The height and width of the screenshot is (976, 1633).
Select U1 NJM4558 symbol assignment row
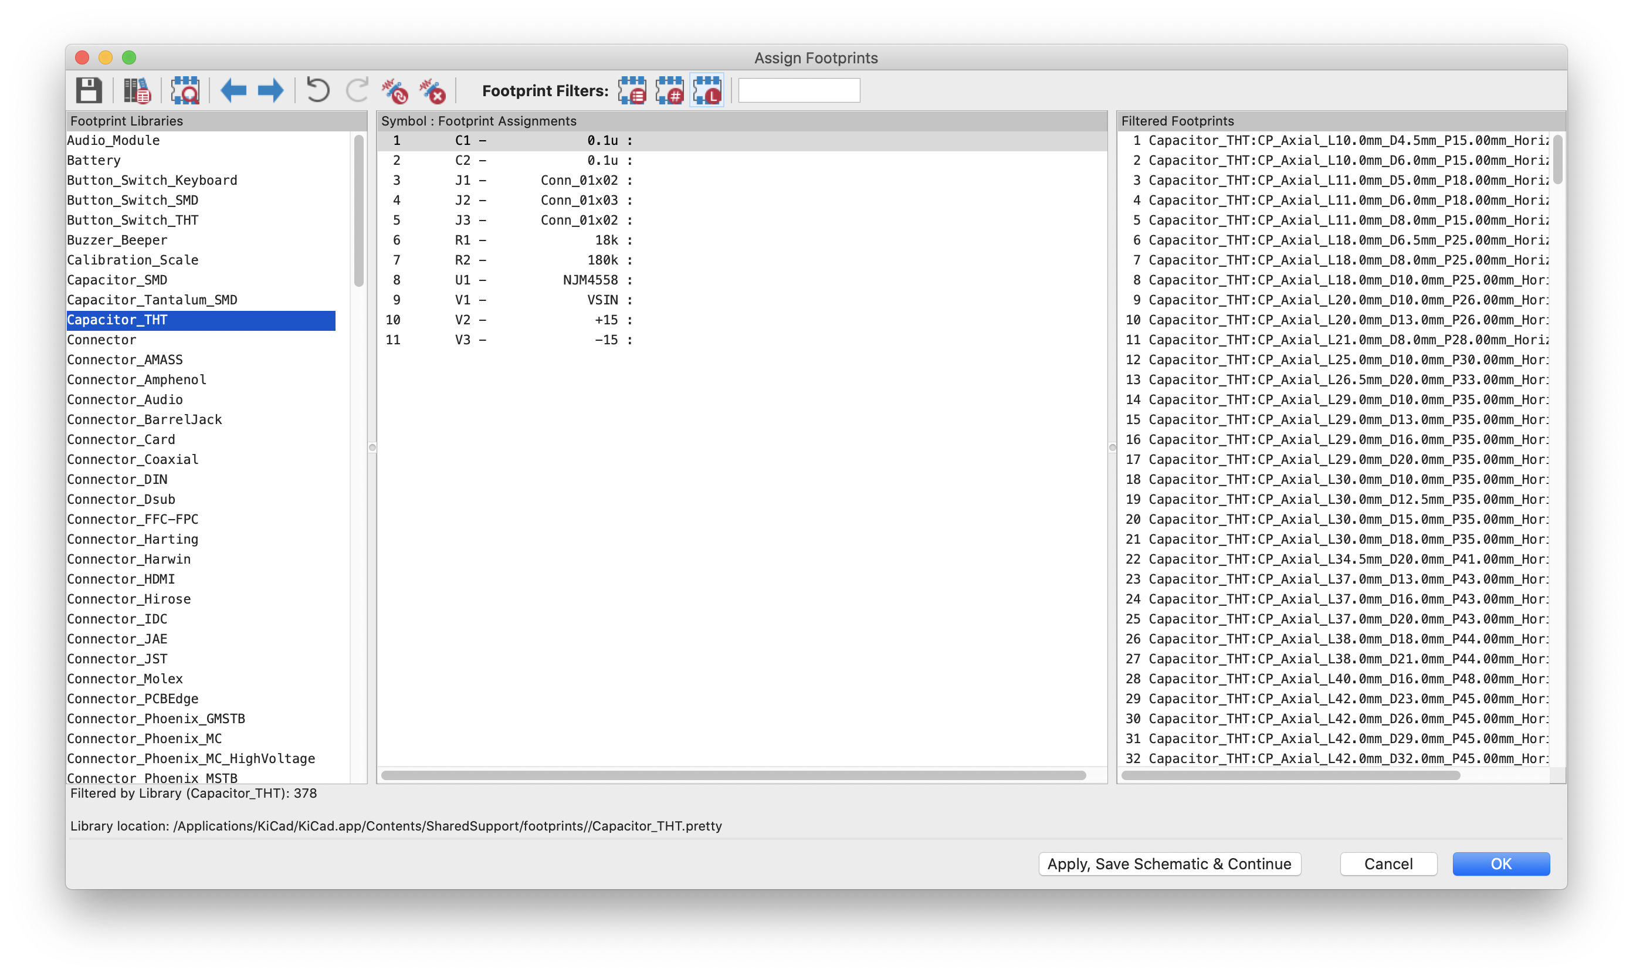[743, 279]
